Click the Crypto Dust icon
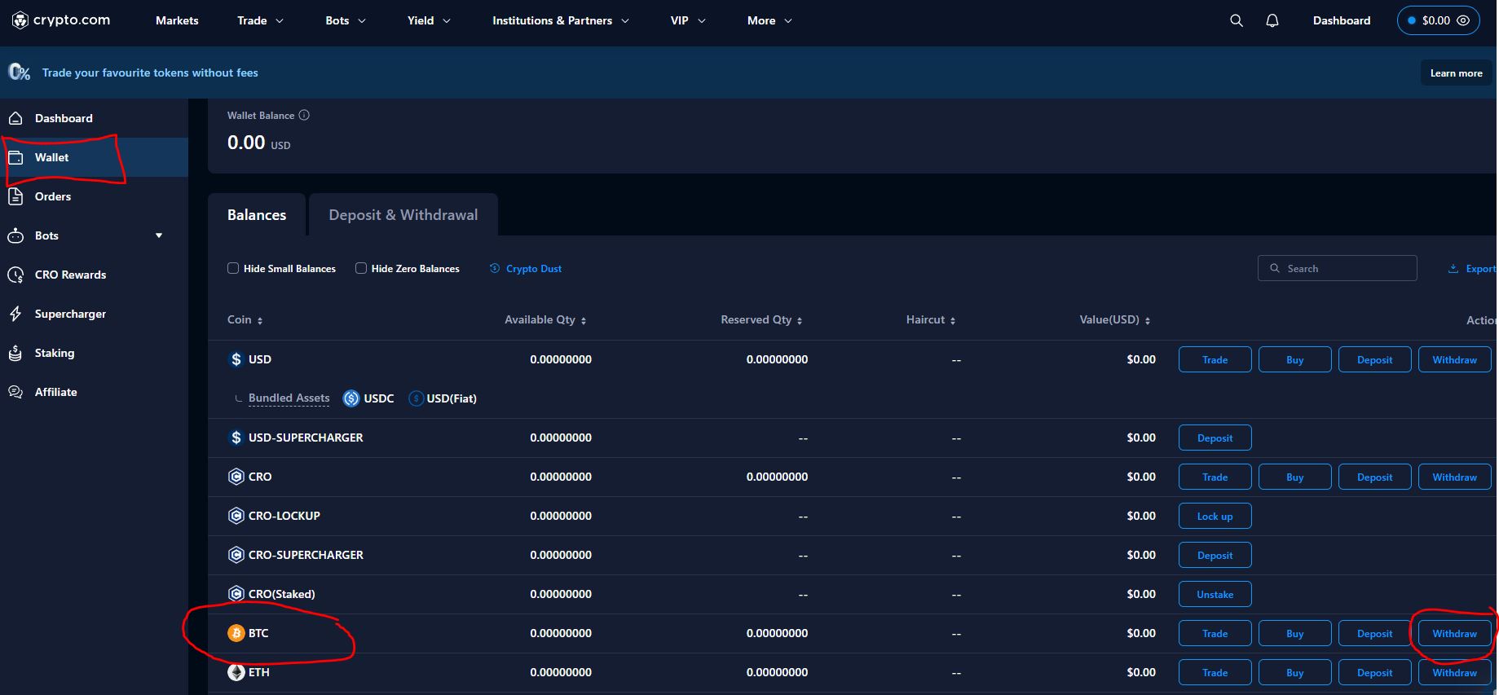The image size is (1499, 695). click(495, 268)
